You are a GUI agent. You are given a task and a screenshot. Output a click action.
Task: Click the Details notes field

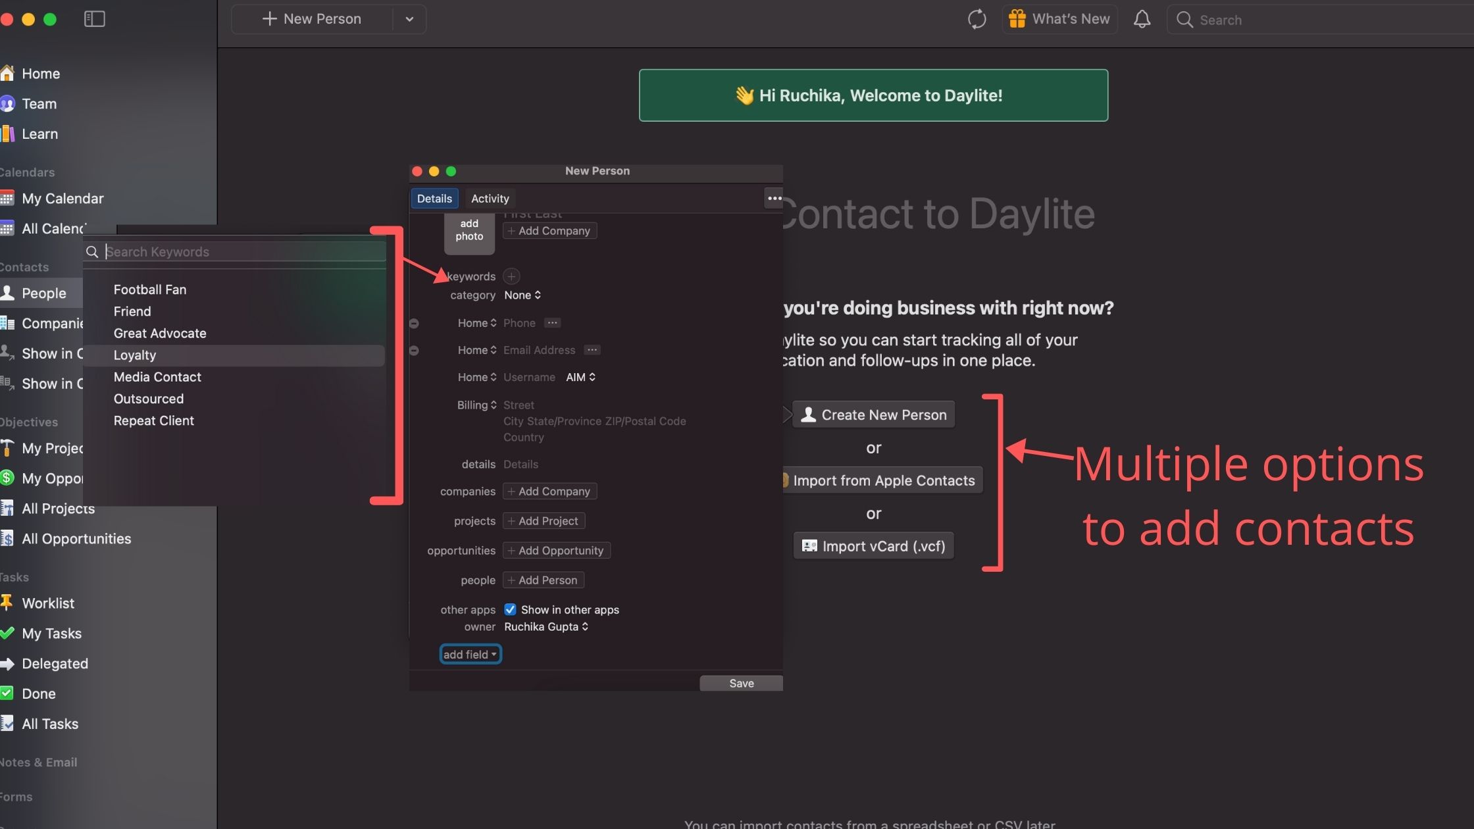521,465
